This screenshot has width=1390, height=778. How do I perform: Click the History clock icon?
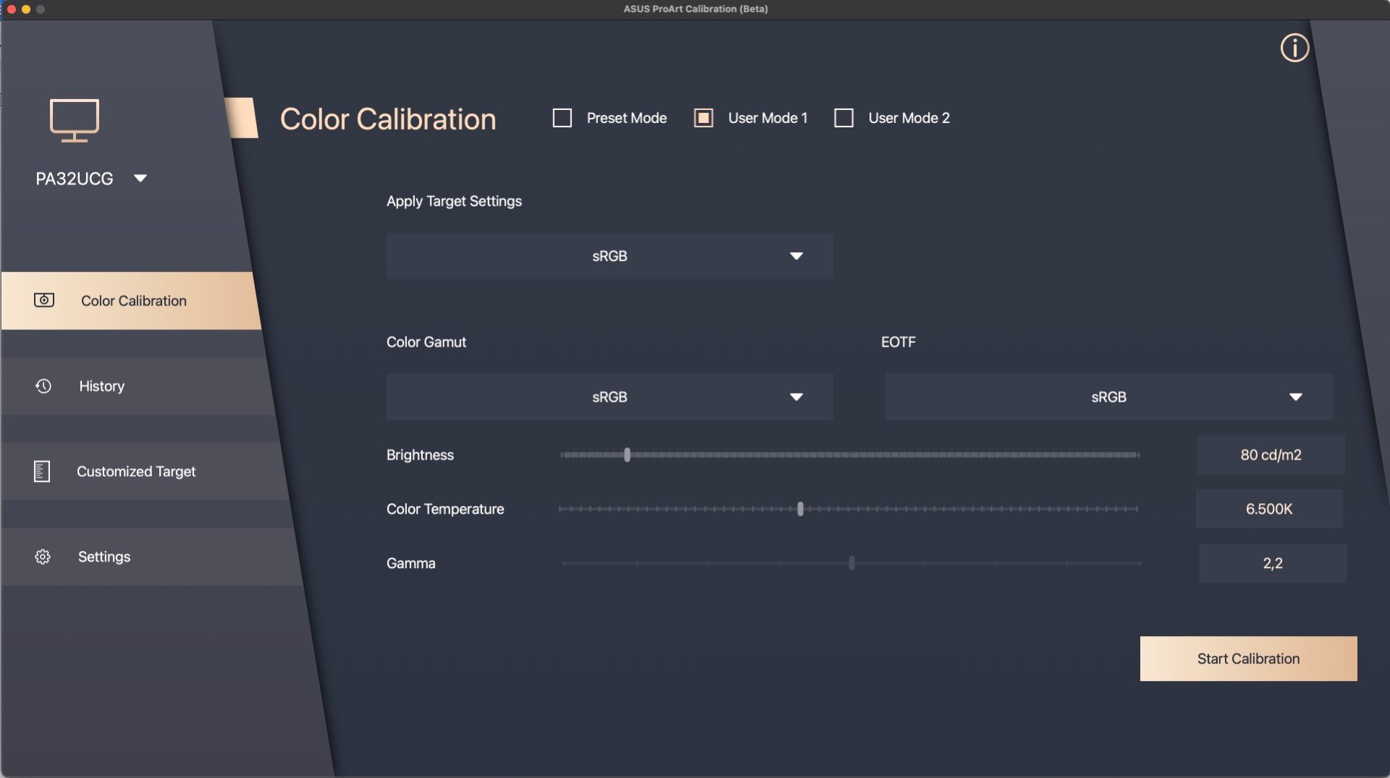pos(43,386)
